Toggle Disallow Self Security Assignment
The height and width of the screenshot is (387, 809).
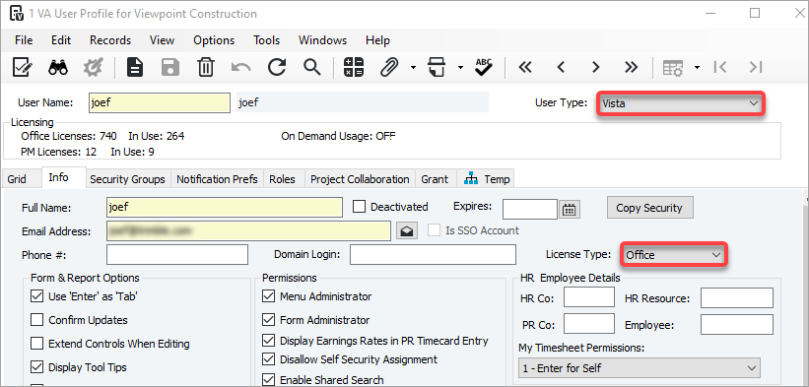coord(269,359)
